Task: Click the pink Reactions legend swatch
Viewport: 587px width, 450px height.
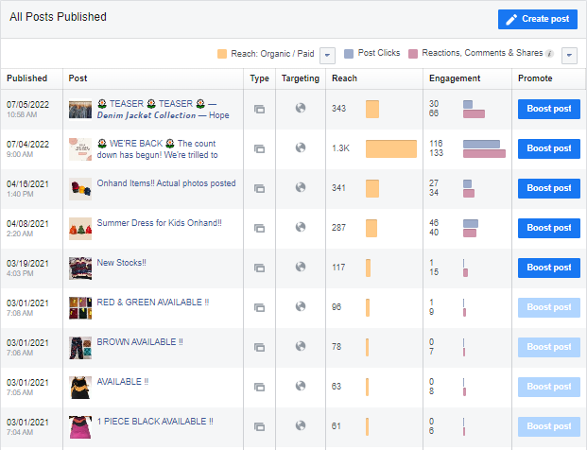Action: pos(413,54)
